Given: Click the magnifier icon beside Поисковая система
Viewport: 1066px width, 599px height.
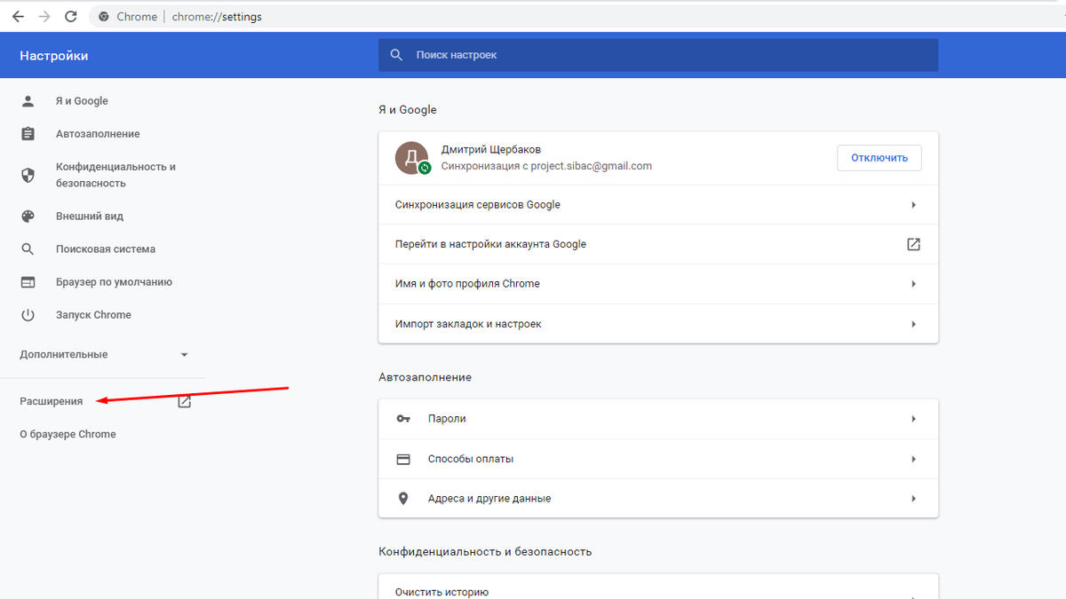Looking at the screenshot, I should coord(27,248).
